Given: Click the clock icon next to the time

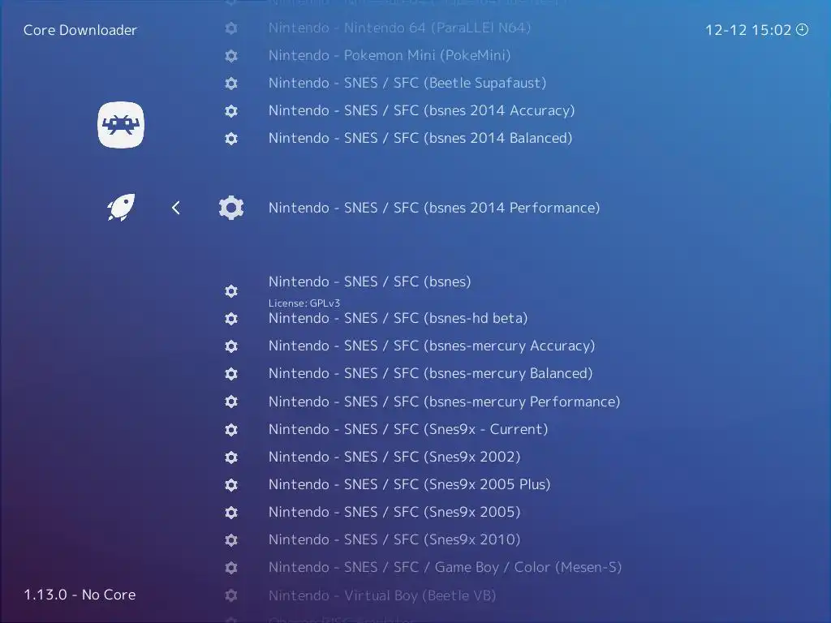Looking at the screenshot, I should click(x=803, y=30).
